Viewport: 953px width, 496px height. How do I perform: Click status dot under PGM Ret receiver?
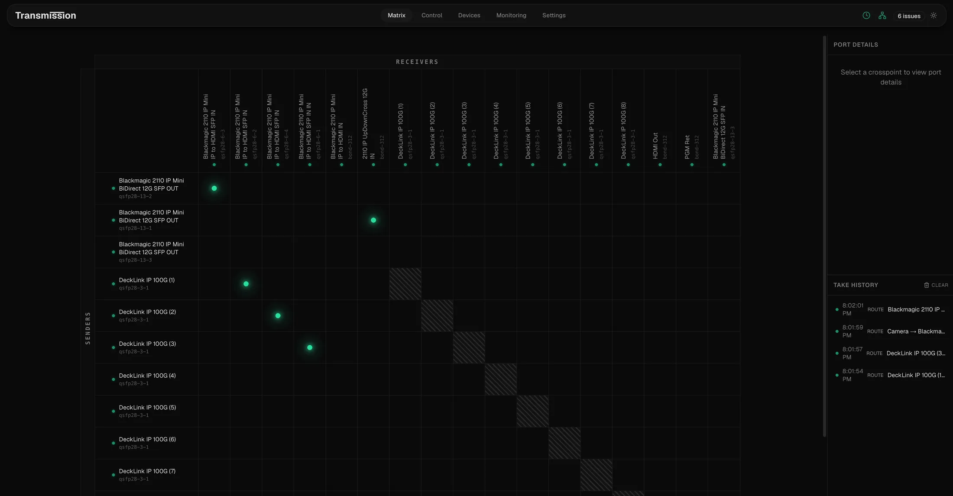click(x=692, y=165)
